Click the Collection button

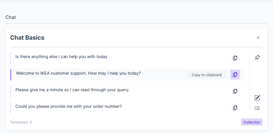click(252, 122)
